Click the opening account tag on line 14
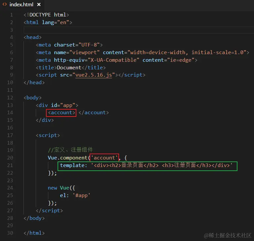The height and width of the screenshot is (241, 254). pyautogui.click(x=62, y=113)
